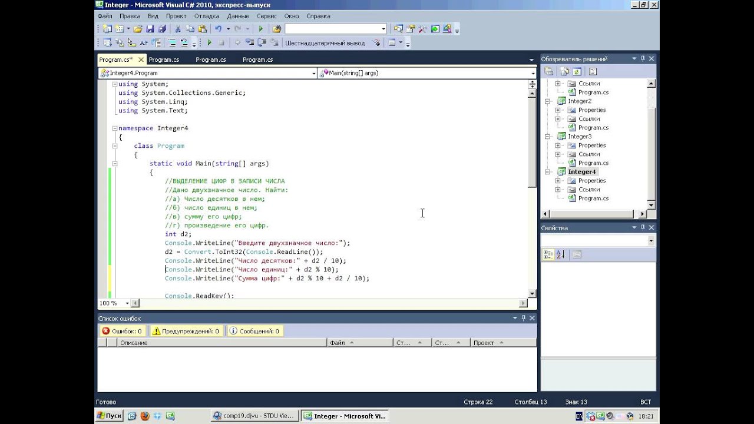Toggle the Шестнадцатеричный вывод button

click(x=325, y=43)
